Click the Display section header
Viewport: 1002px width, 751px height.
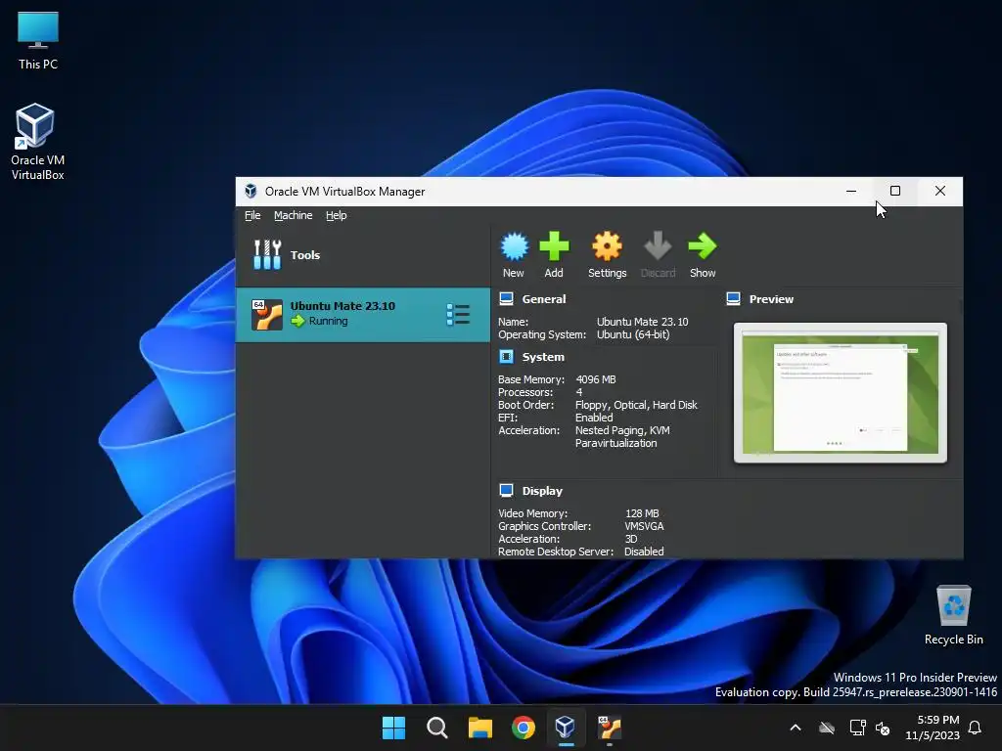[542, 491]
